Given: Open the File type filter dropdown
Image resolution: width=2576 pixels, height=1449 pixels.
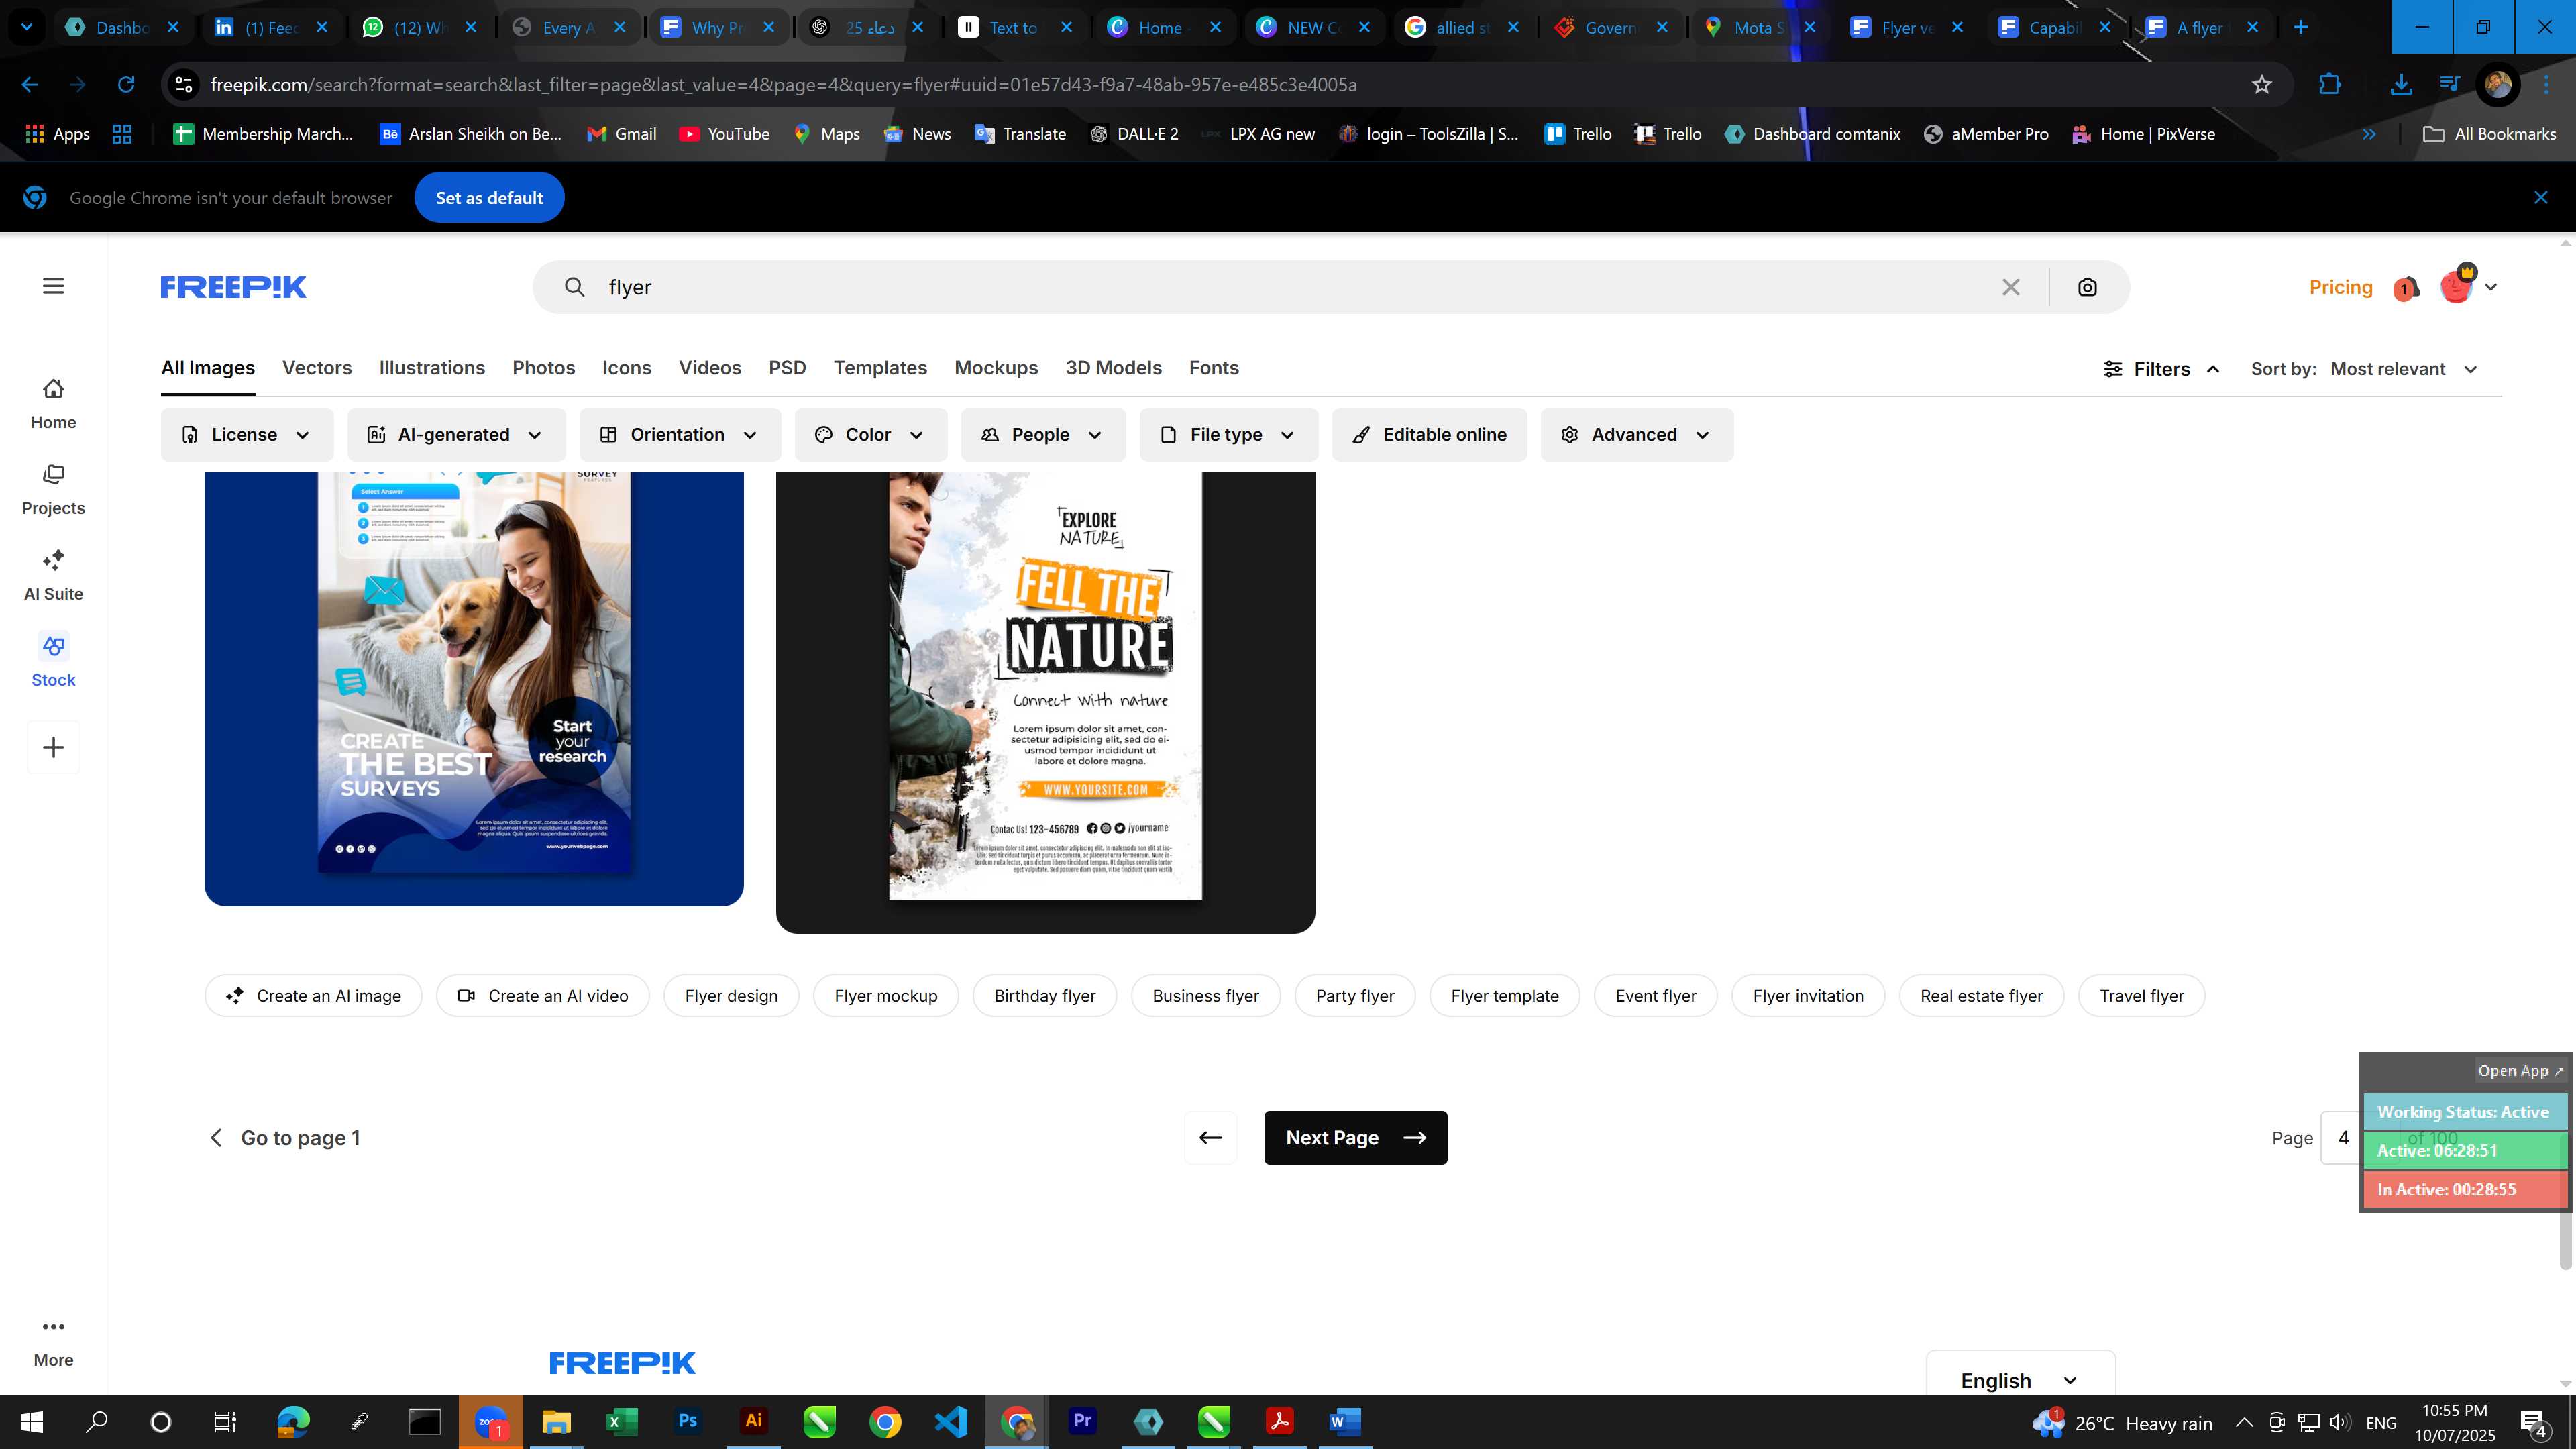Looking at the screenshot, I should (1228, 434).
